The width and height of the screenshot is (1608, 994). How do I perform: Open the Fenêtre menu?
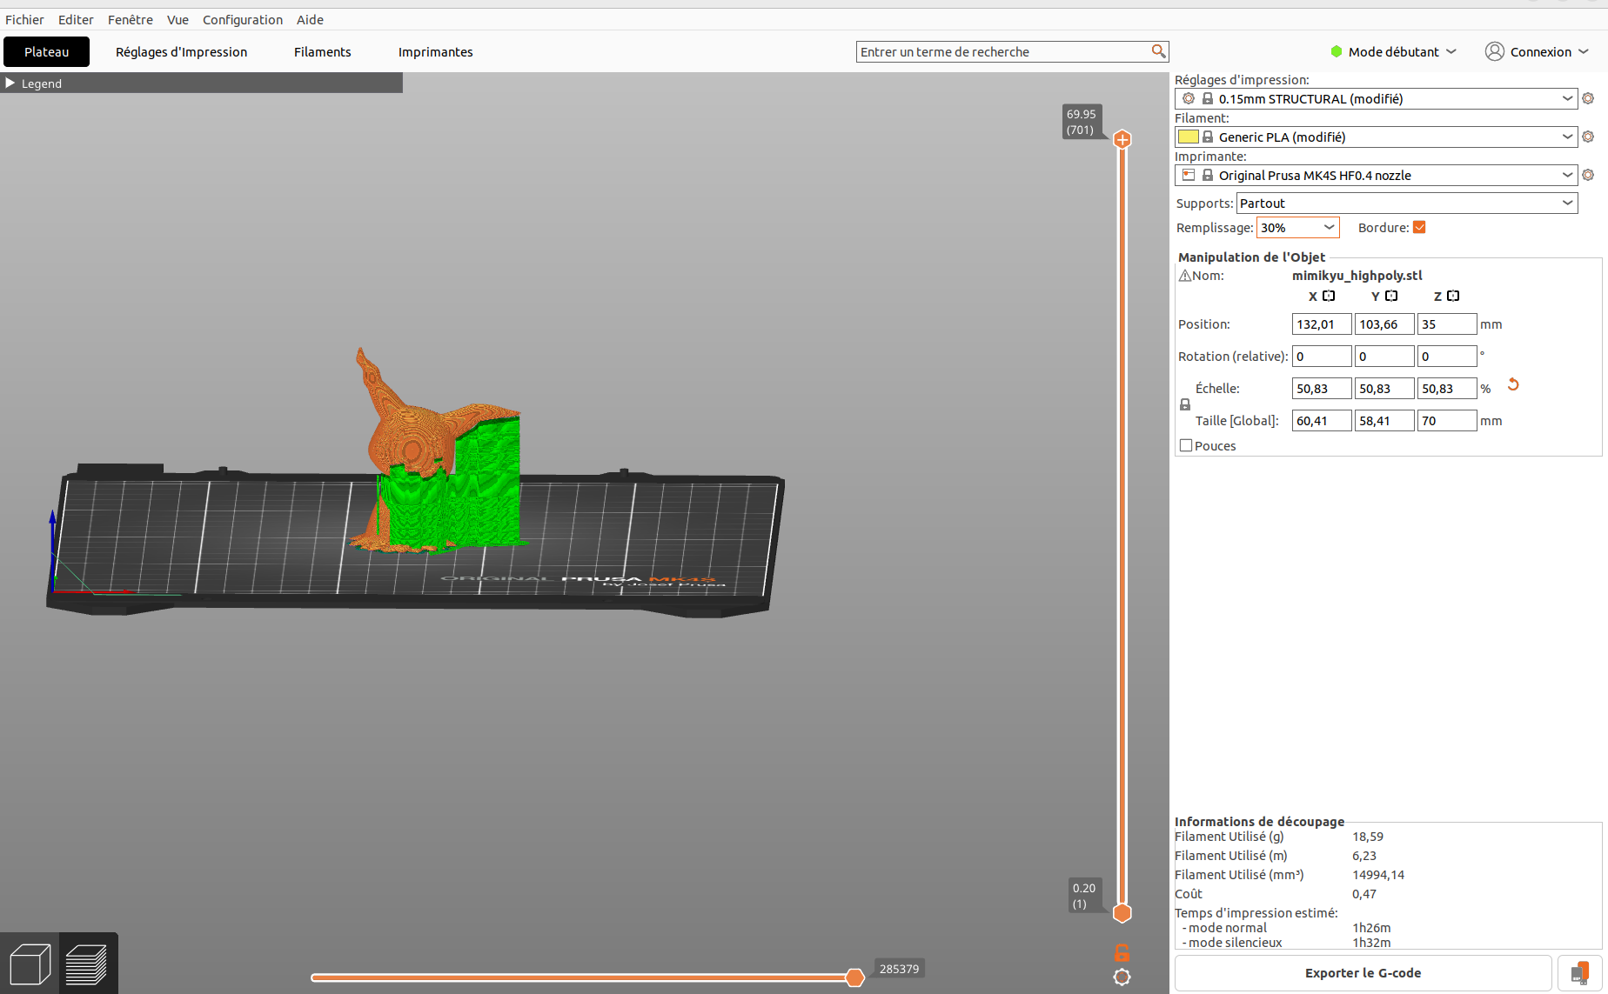pos(131,19)
